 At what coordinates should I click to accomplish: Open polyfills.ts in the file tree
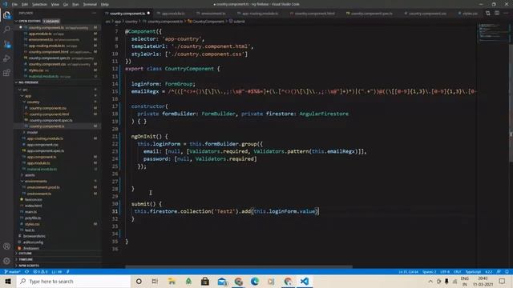pyautogui.click(x=33, y=218)
